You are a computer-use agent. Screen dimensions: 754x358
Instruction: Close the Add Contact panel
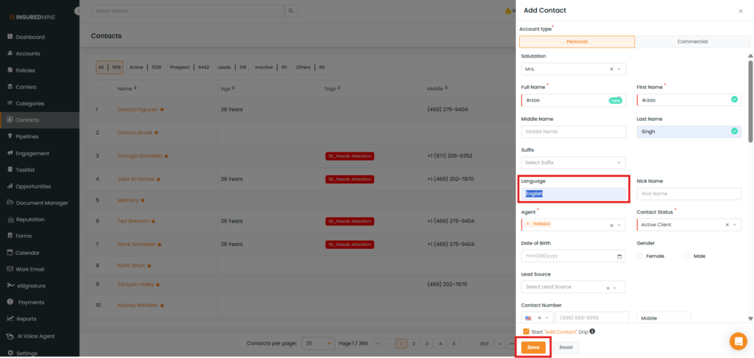tap(740, 11)
